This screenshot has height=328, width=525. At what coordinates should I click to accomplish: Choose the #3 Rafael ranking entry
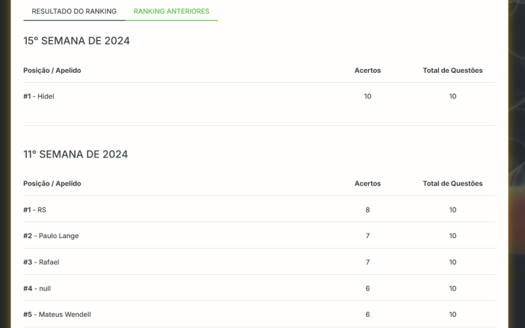[41, 262]
